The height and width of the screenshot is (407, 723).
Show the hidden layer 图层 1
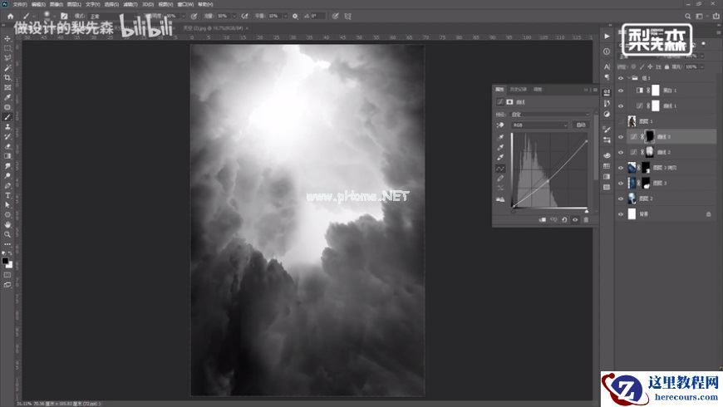(621, 121)
